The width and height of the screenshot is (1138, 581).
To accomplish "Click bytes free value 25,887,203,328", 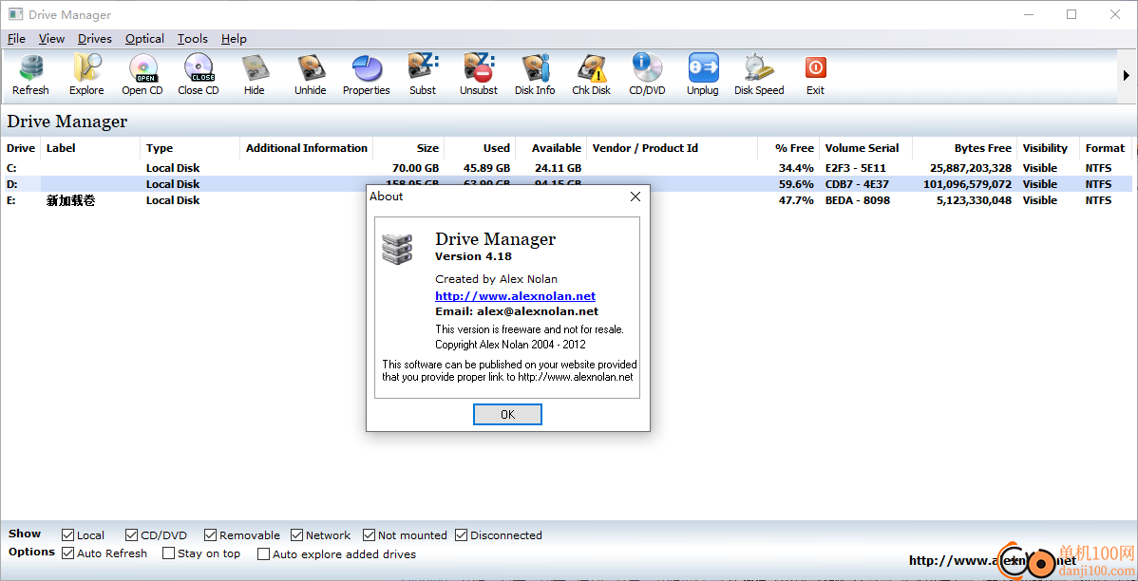I will (x=971, y=168).
